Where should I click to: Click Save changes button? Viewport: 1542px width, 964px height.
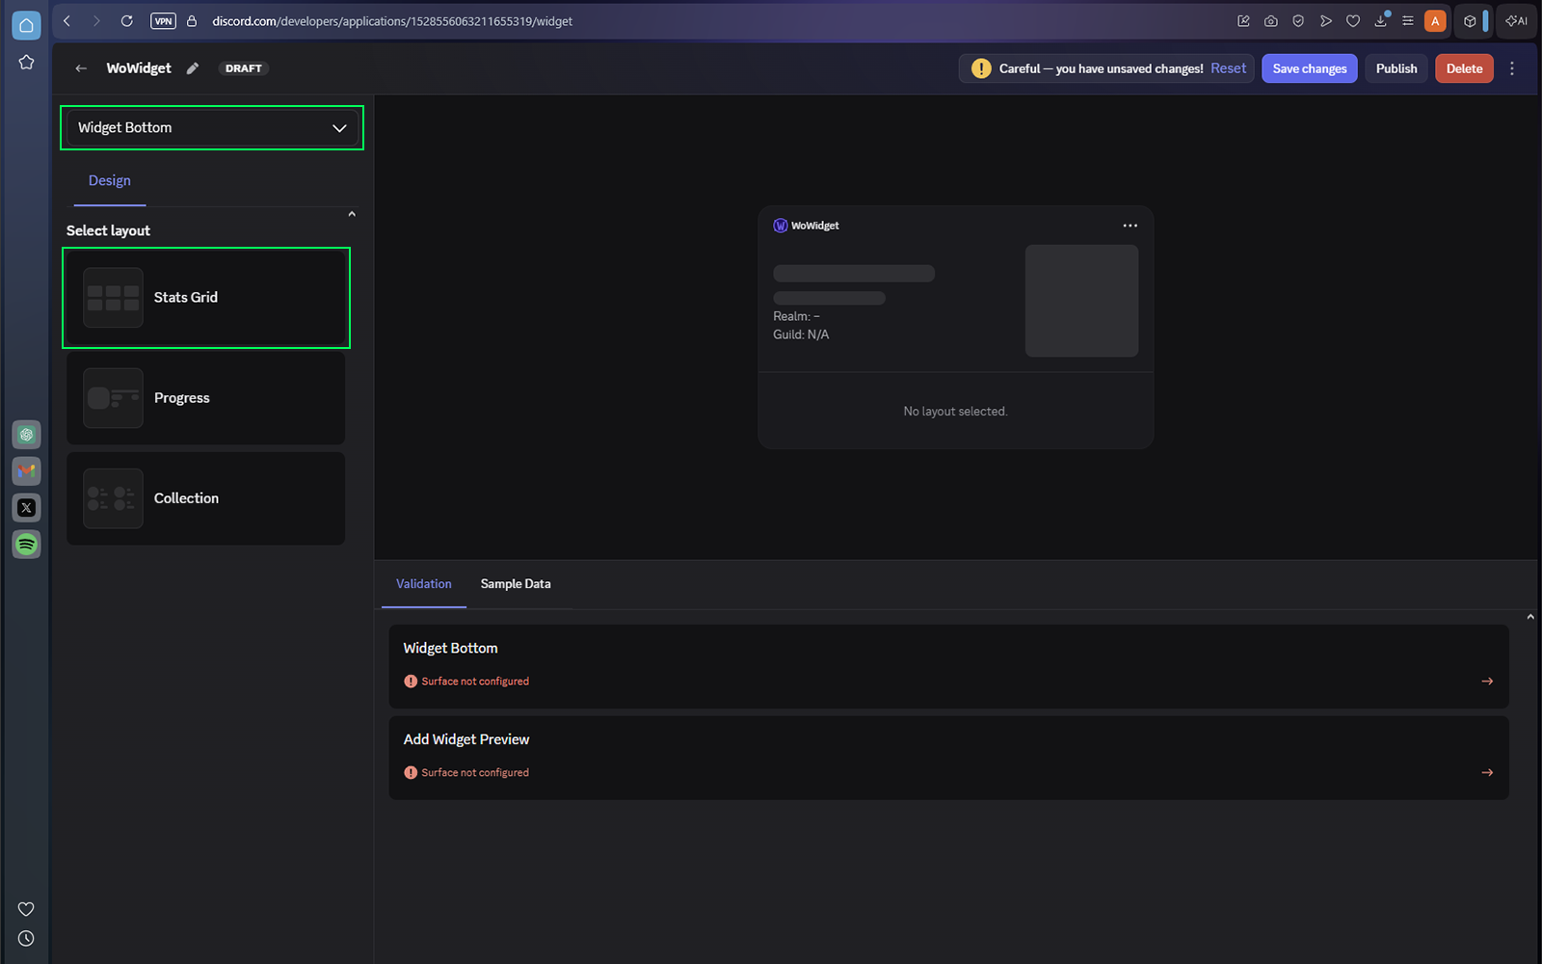point(1310,68)
